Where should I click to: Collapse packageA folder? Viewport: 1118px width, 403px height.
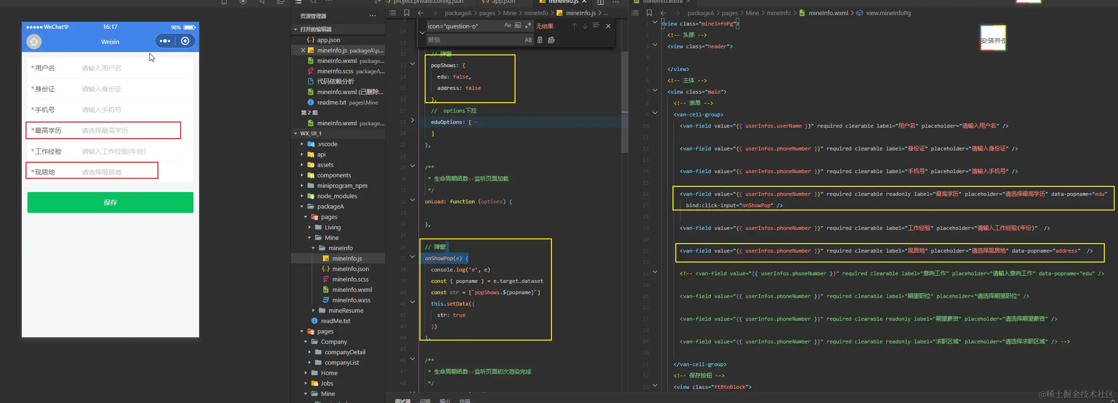pos(302,206)
